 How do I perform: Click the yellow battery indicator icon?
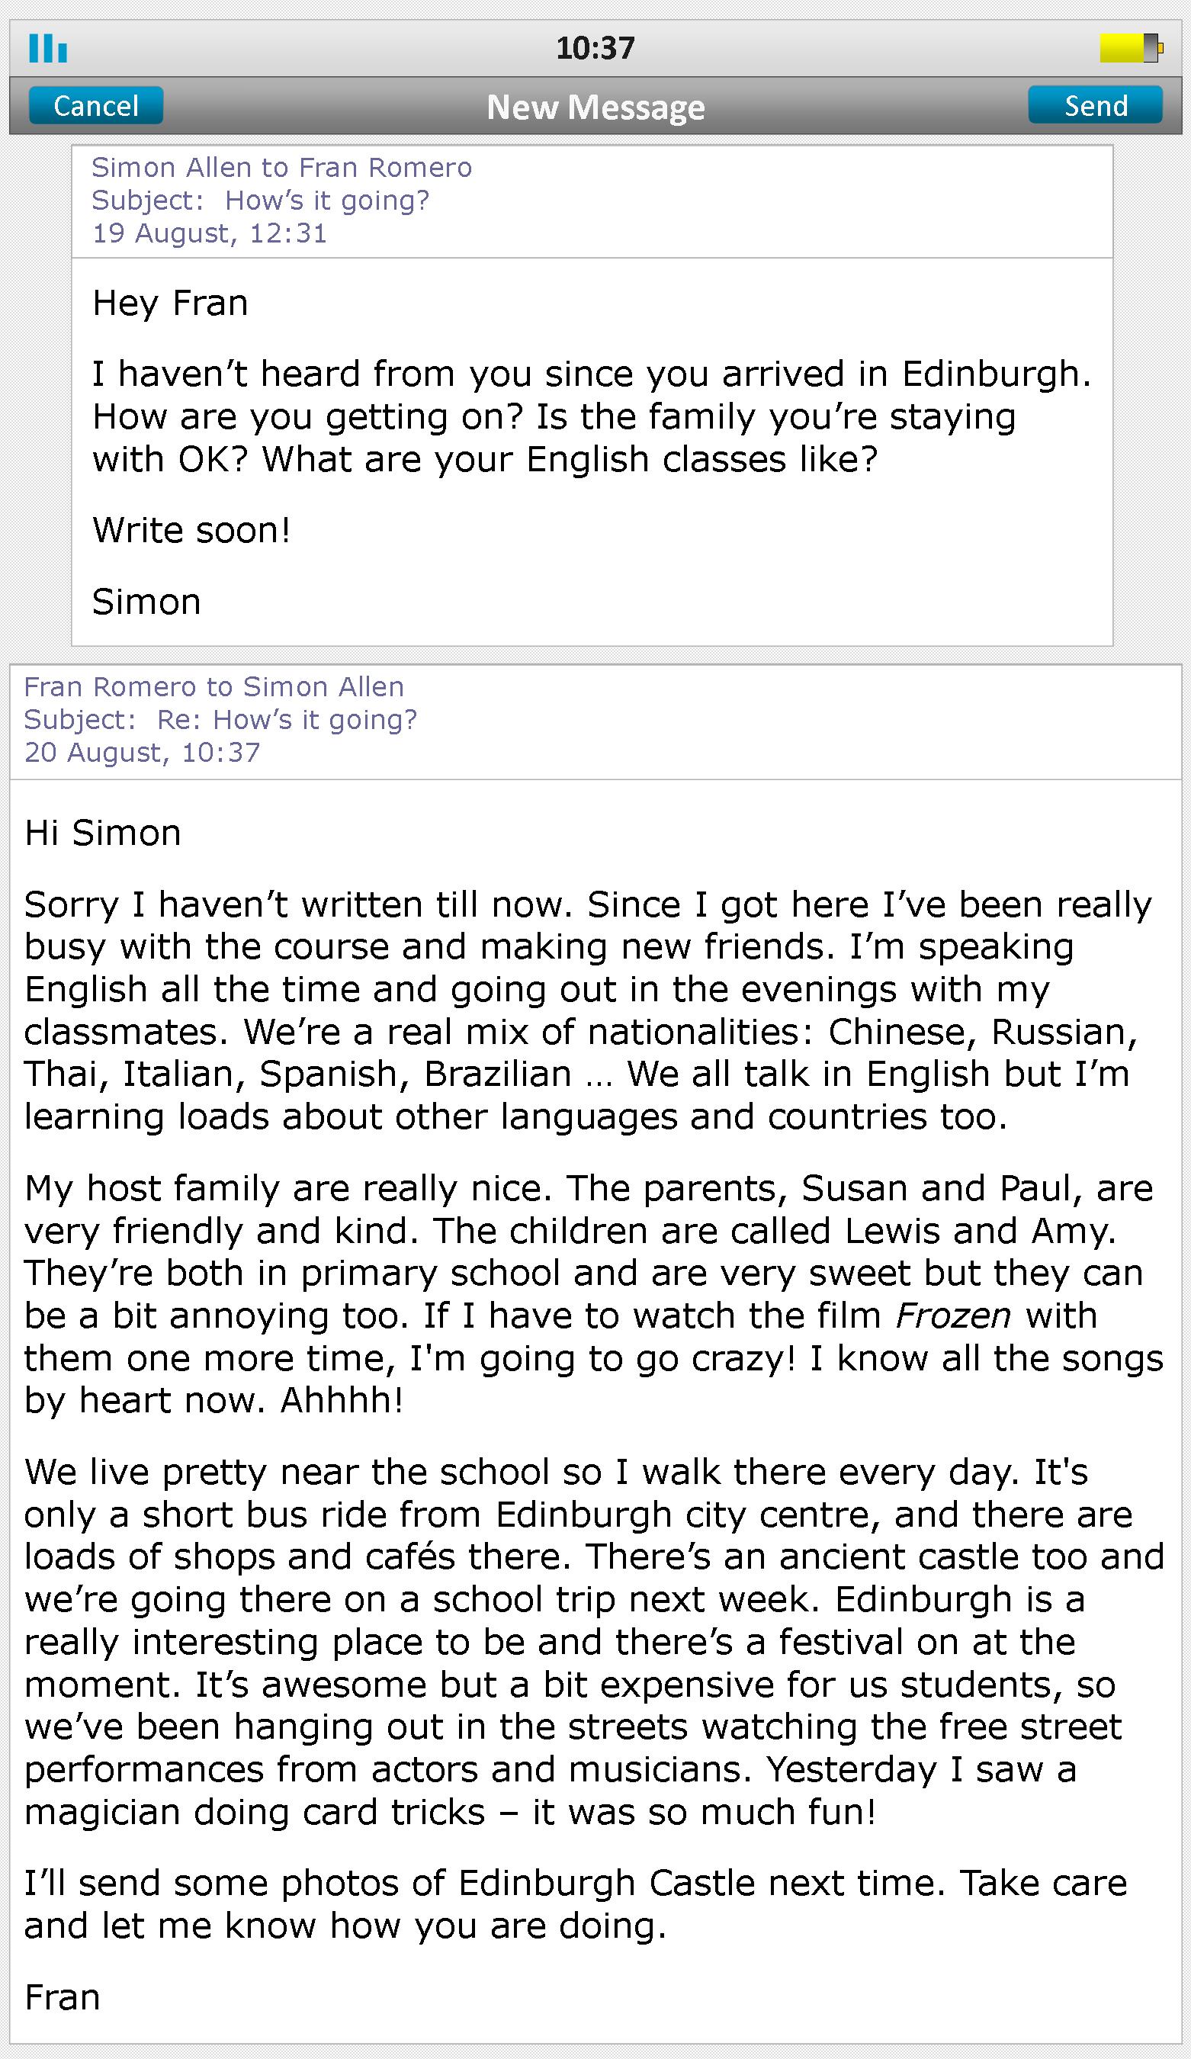(1131, 48)
